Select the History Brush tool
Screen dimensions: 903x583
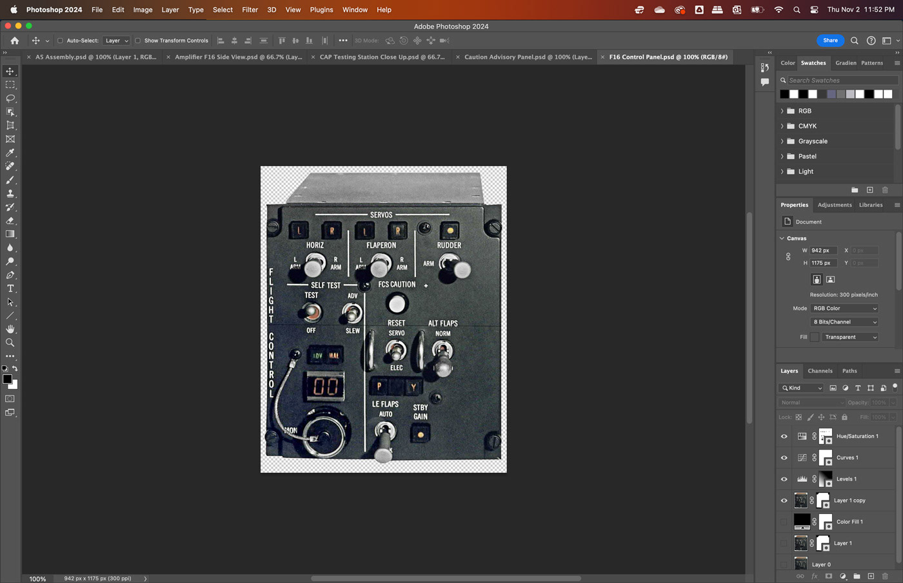coord(10,207)
